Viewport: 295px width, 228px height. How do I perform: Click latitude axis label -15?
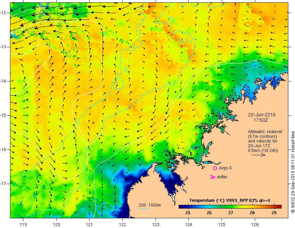[4, 115]
